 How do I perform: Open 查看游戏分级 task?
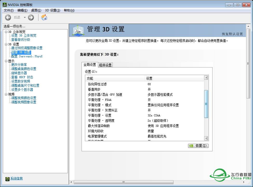coord(21,40)
